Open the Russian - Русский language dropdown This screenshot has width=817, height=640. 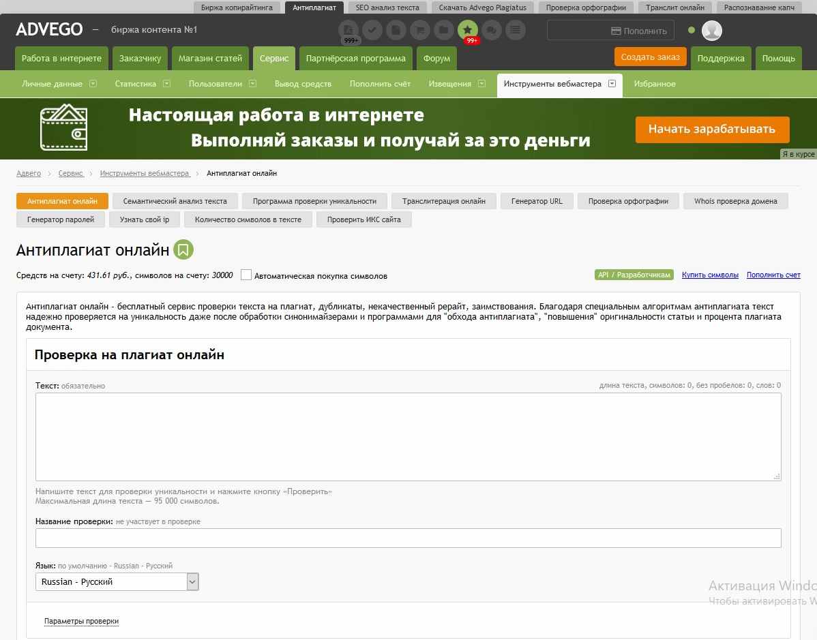pos(117,582)
